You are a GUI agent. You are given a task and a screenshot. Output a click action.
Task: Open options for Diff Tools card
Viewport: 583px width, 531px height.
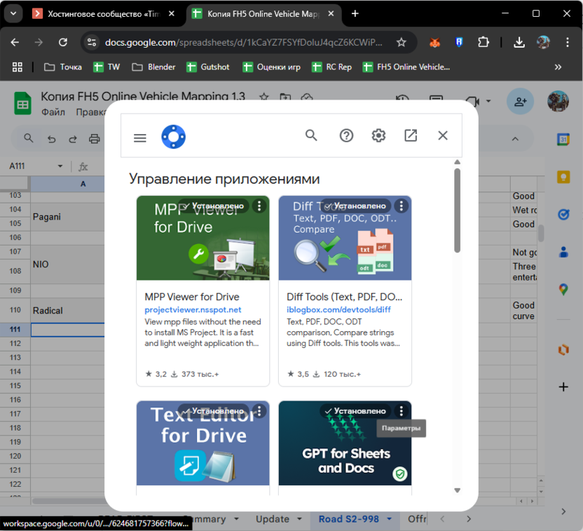coord(401,206)
